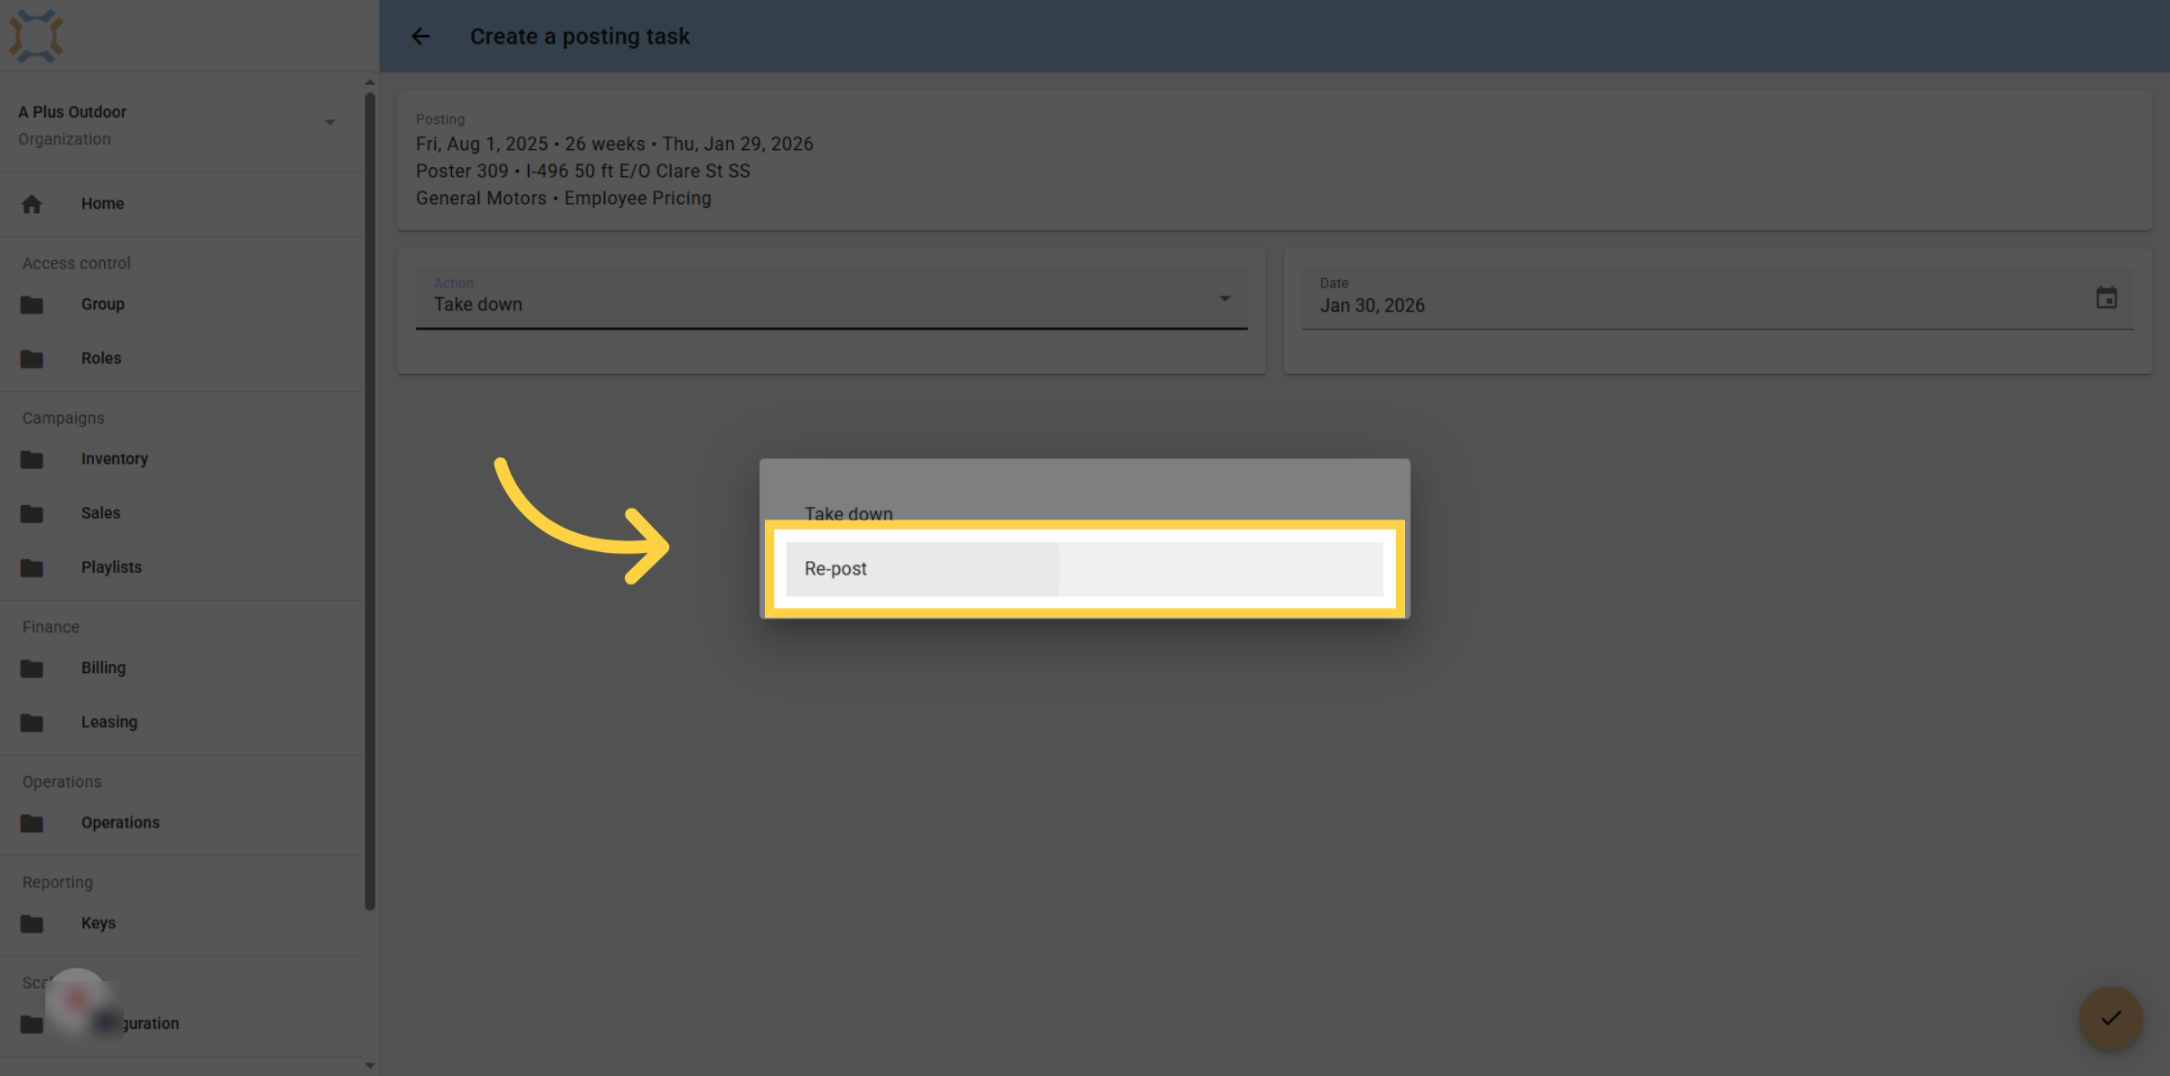
Task: Select Re-post from the action list
Action: (1084, 569)
